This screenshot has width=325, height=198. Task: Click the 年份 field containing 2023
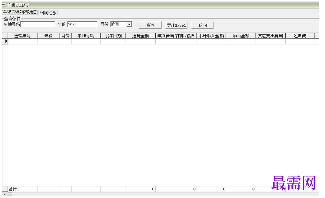82,24
